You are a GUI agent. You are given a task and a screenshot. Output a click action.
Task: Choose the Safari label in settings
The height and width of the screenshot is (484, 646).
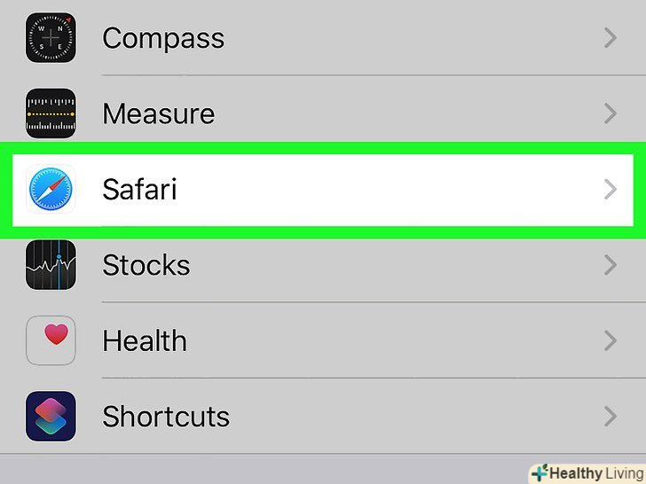(x=139, y=190)
